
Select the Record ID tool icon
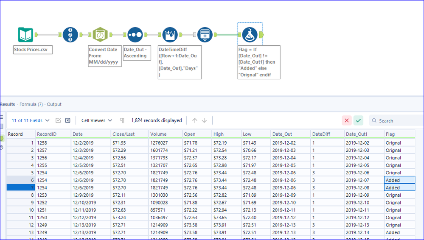coord(70,35)
